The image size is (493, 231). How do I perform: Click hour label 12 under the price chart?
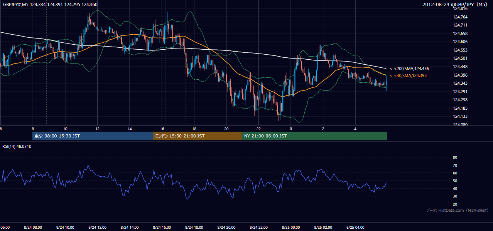click(98, 129)
